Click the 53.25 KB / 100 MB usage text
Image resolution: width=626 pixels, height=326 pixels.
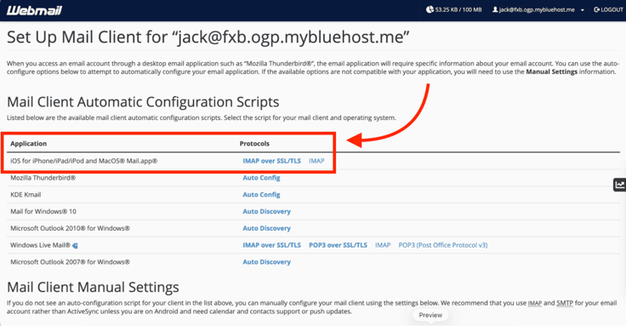click(x=458, y=9)
